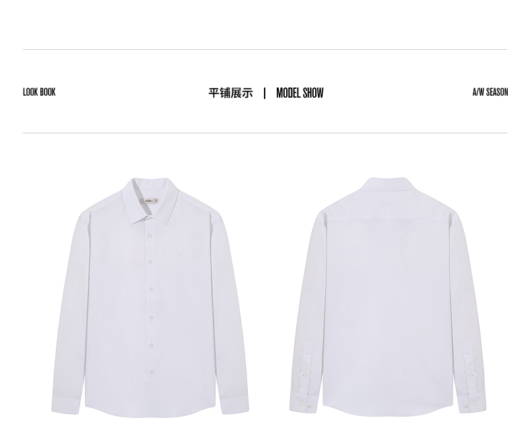
Task: Open the back view shirt image
Action: 388,296
